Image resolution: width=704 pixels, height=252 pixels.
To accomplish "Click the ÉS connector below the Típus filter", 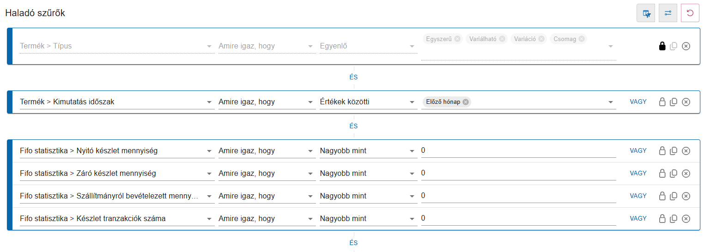I will 353,77.
